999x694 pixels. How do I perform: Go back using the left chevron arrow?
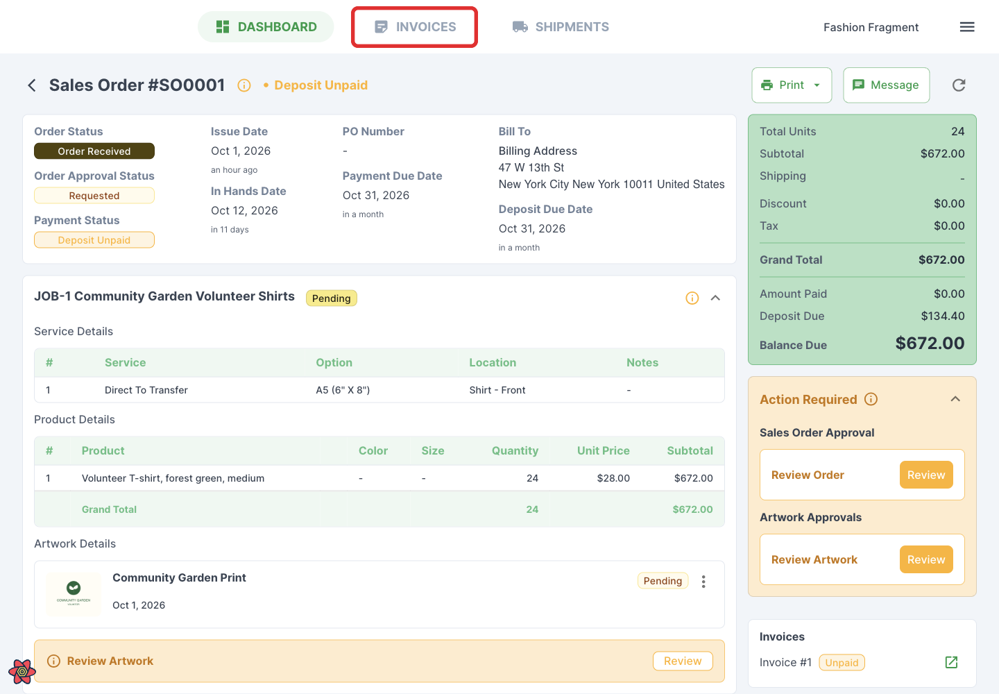[32, 85]
